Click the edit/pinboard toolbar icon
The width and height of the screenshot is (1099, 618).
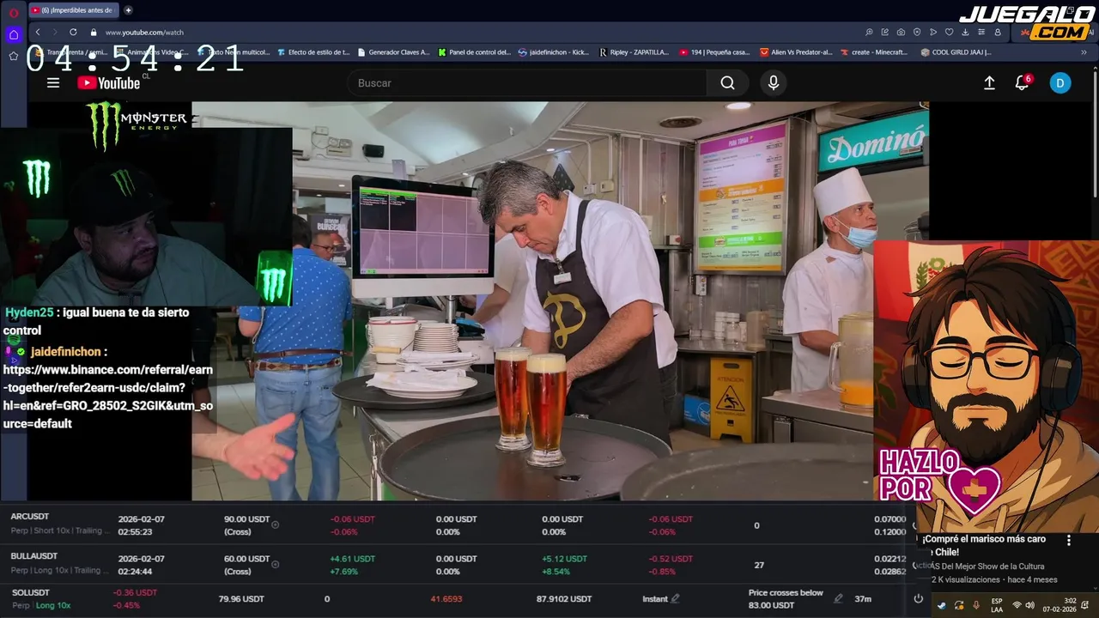click(x=885, y=32)
